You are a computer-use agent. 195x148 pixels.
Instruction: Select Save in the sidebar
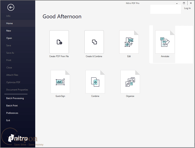[9, 46]
